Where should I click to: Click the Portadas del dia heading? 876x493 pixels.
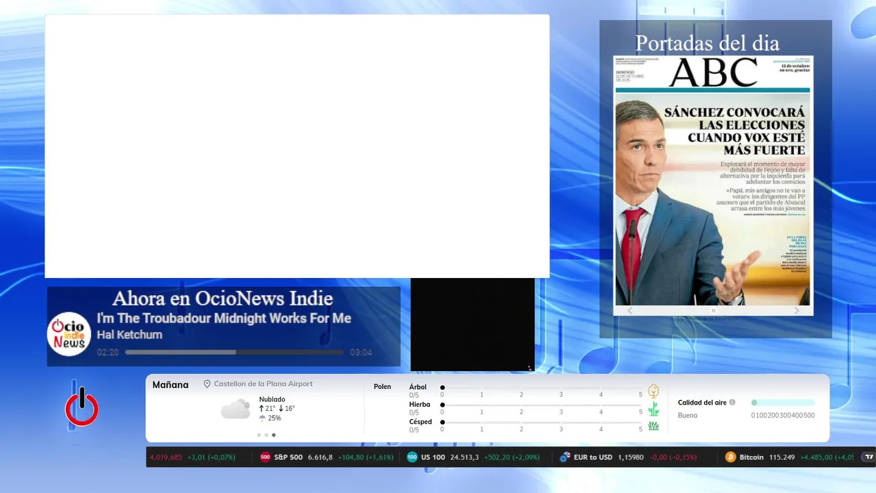707,43
